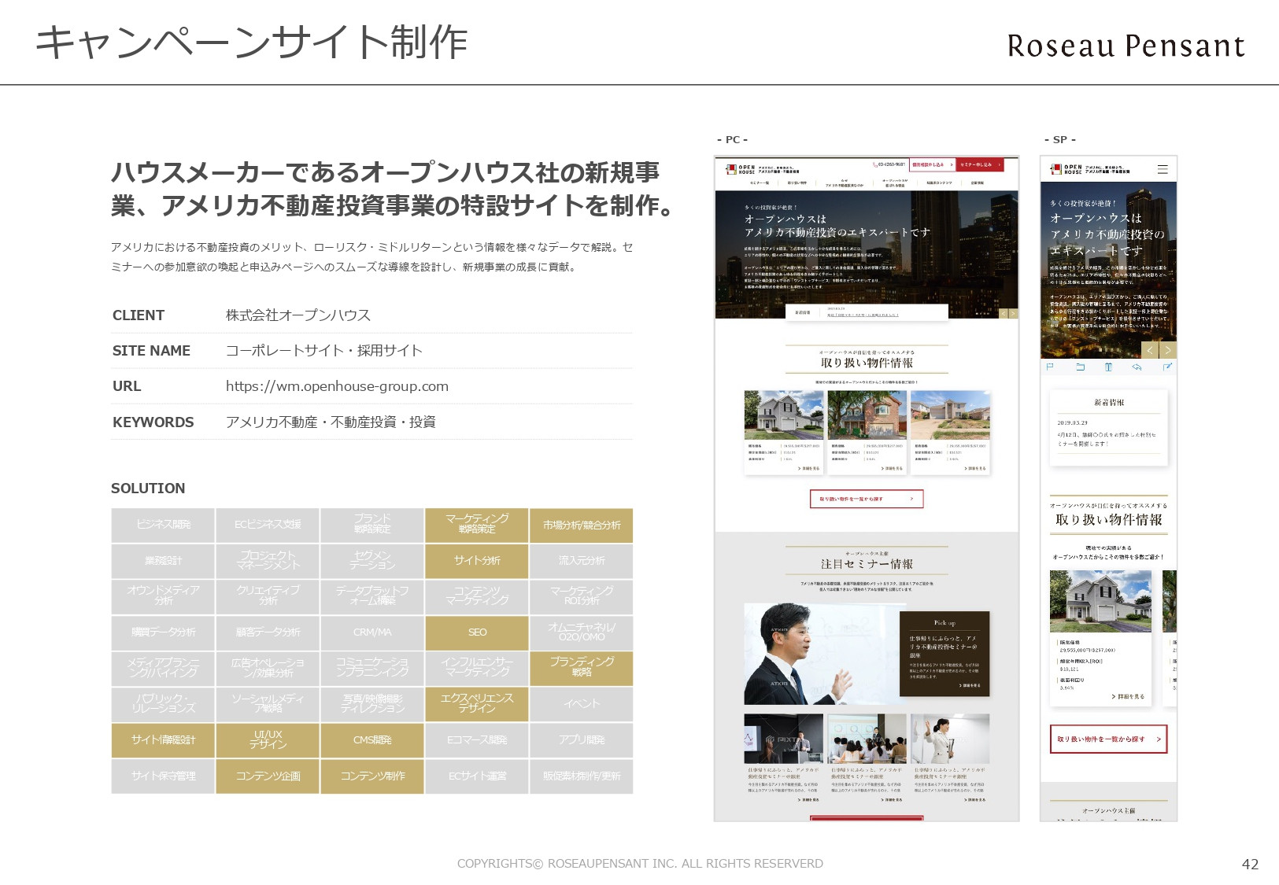This screenshot has height=885, width=1279.
Task: Click the share icon in the SP browser toolbar
Action: point(1166,367)
